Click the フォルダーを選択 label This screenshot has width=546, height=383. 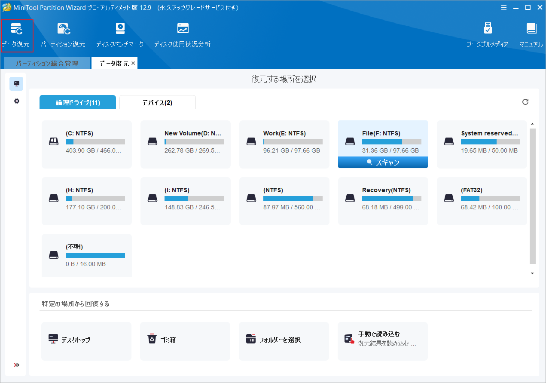(280, 340)
